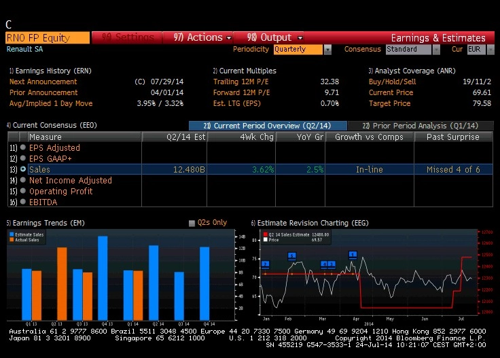Click the Missed 4 of 6 cell
The height and width of the screenshot is (358, 500).
(x=453, y=170)
